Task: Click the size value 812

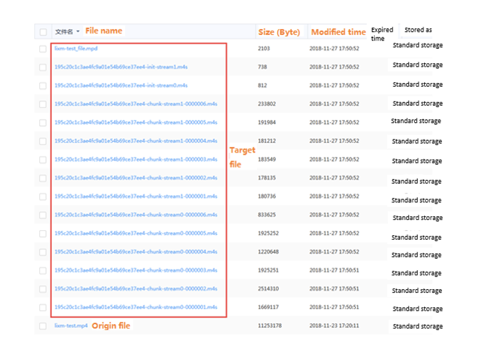Action: [263, 85]
